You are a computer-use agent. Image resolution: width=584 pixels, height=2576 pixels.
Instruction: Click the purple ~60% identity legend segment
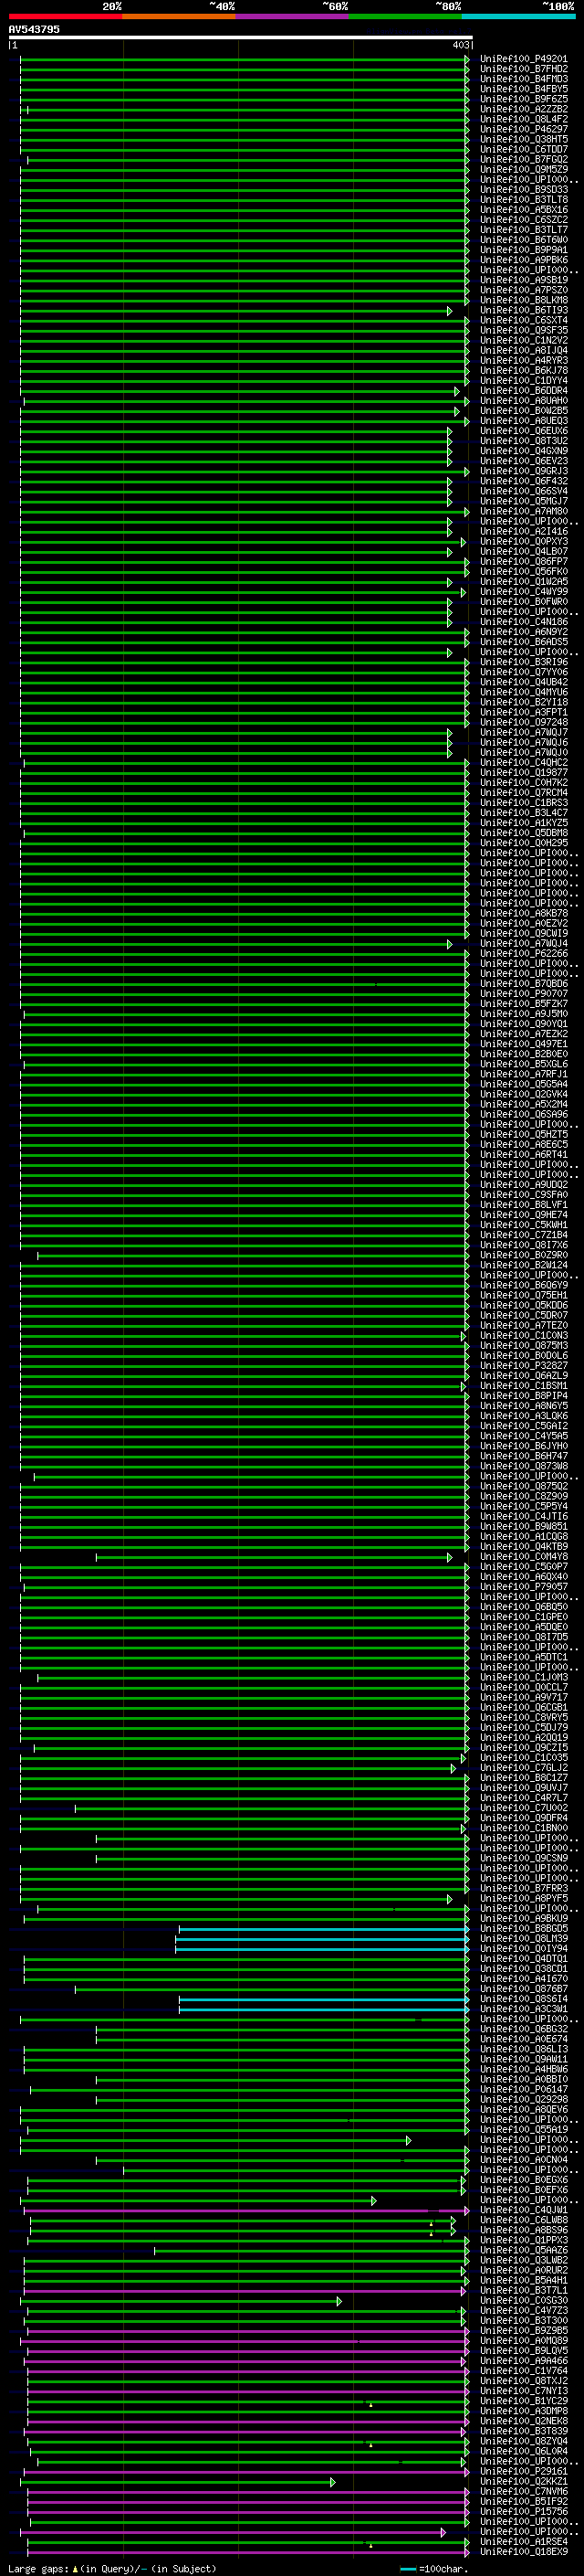coord(293,16)
